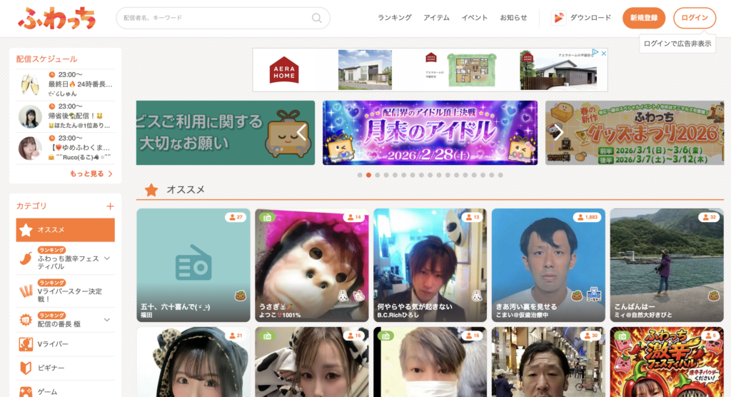Click the ad info icon on banner
The width and height of the screenshot is (731, 397).
pyautogui.click(x=595, y=54)
